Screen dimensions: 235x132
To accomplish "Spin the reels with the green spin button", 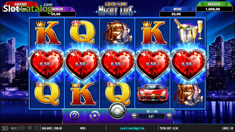I will point(118,111).
